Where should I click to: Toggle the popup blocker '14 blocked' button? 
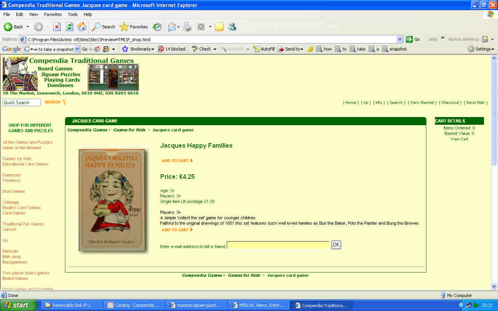coord(172,49)
